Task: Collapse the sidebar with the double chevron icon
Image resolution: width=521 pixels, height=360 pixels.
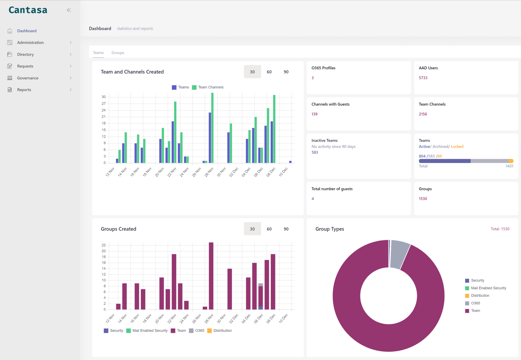Action: click(69, 10)
